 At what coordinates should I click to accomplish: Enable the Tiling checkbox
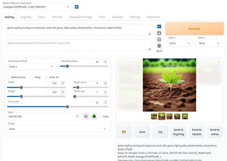pos(32,77)
